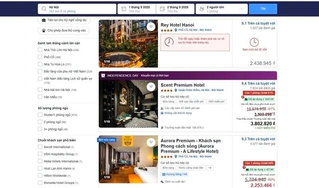Favorite Rey Hotel Hanoi with the heart icon
This screenshot has height=188, width=319.
(x=151, y=26)
